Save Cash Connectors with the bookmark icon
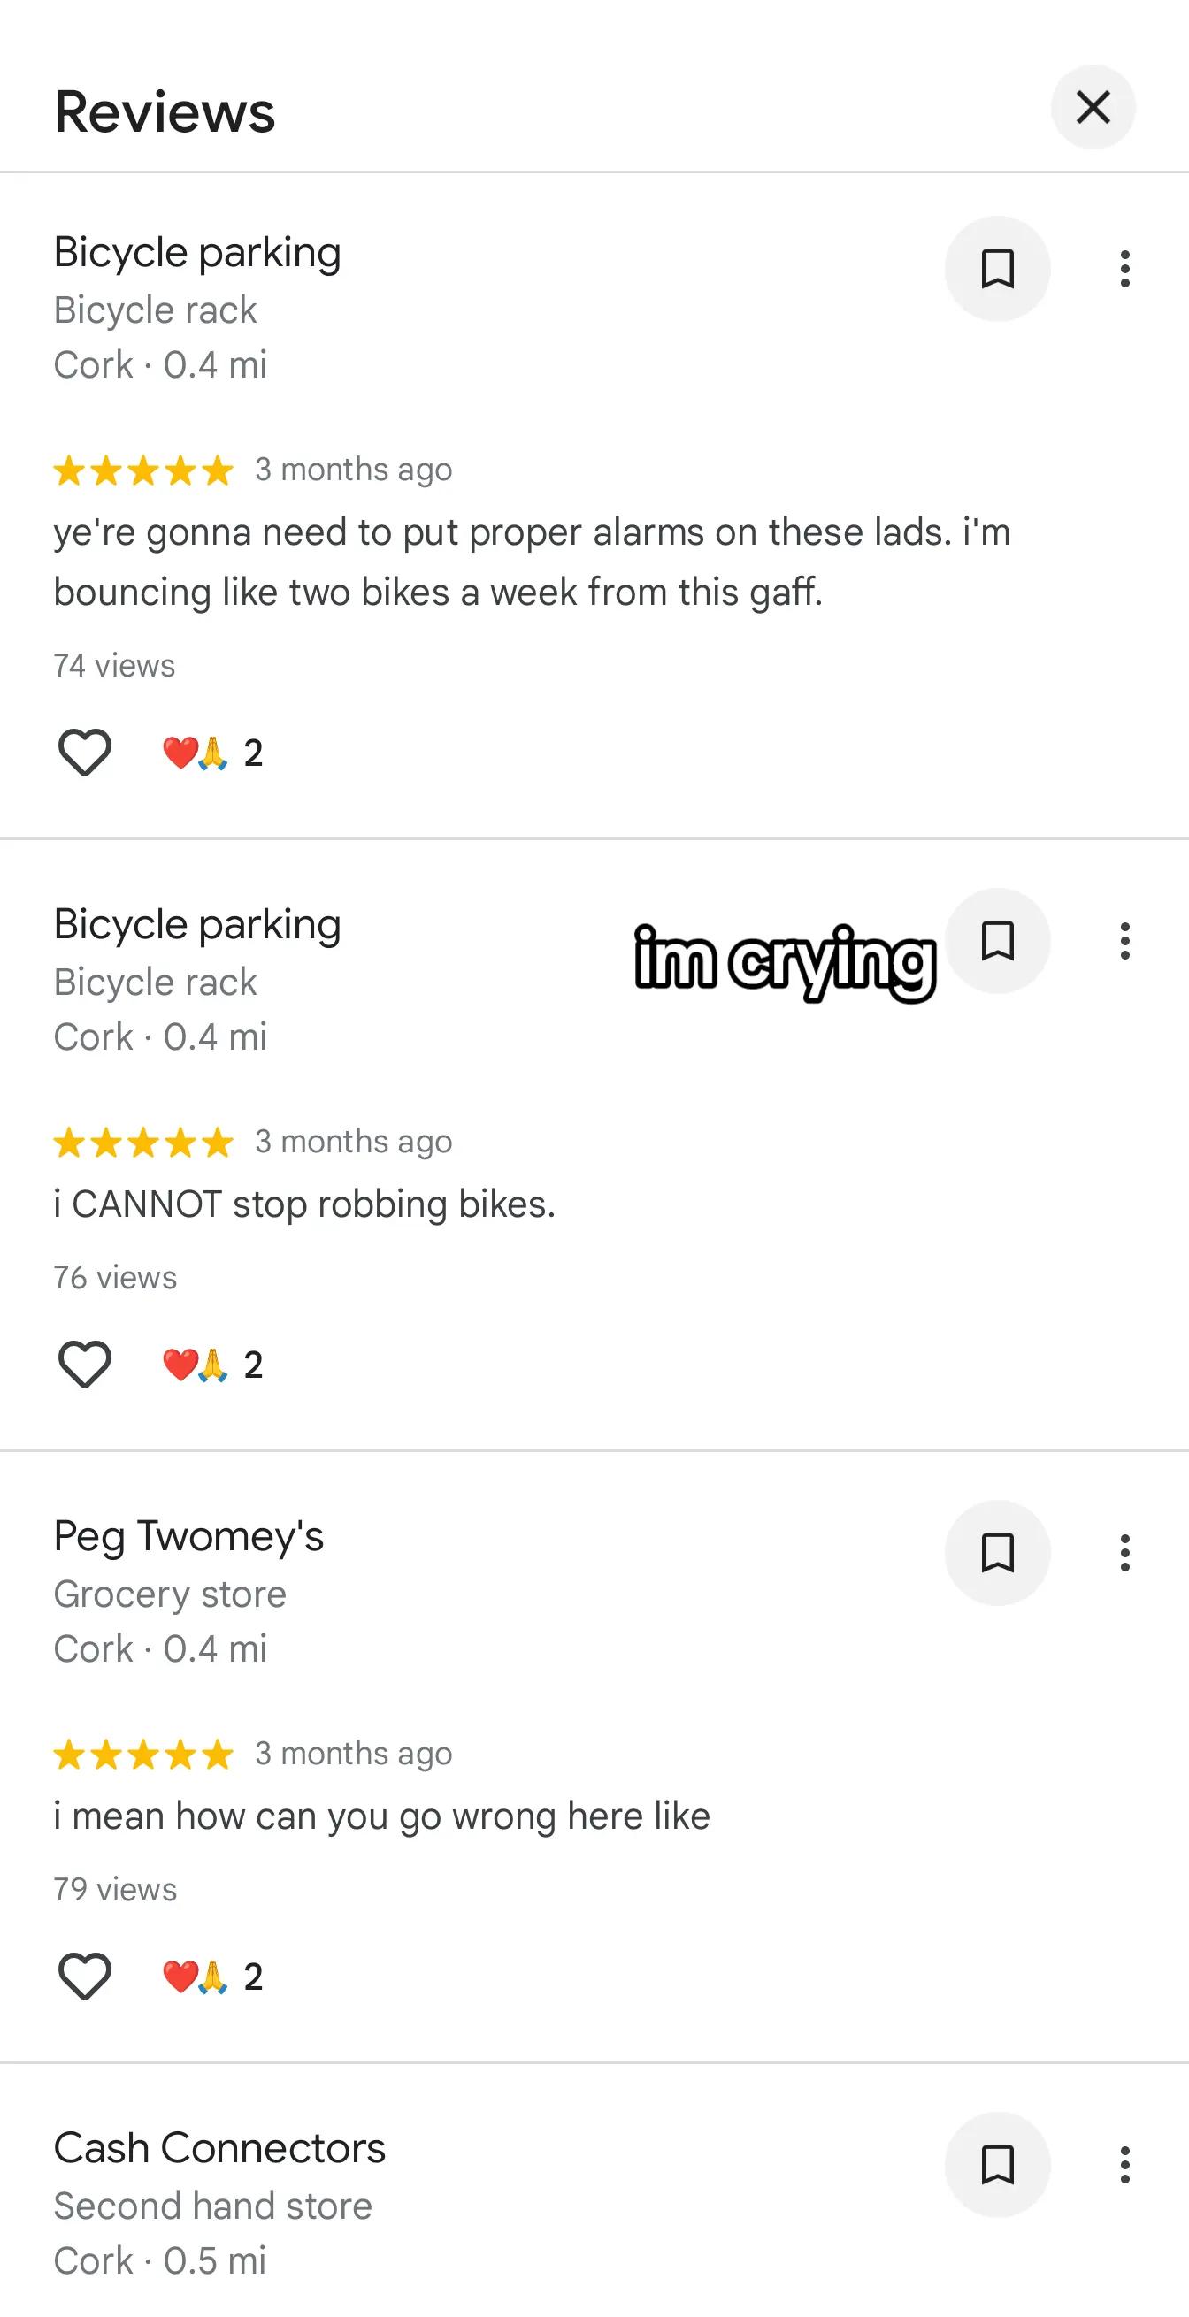Image resolution: width=1189 pixels, height=2317 pixels. [x=997, y=2164]
